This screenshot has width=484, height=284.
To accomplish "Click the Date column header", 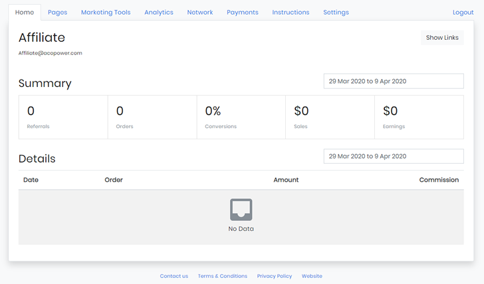I will (31, 180).
